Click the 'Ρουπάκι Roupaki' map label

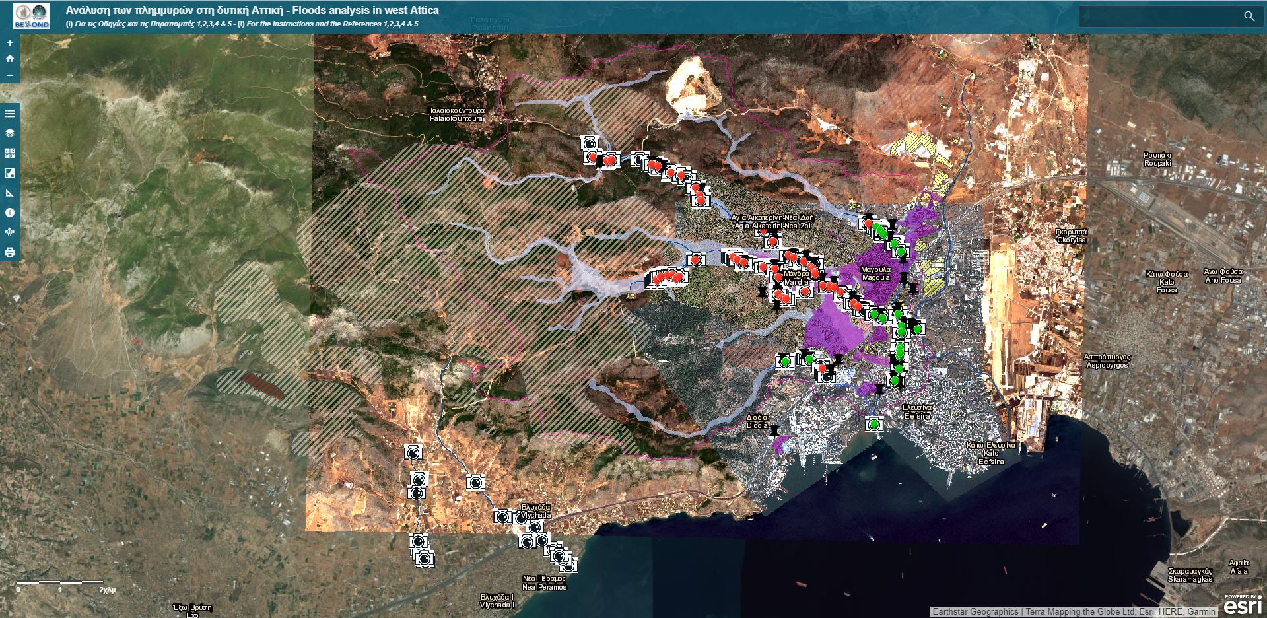1157,159
